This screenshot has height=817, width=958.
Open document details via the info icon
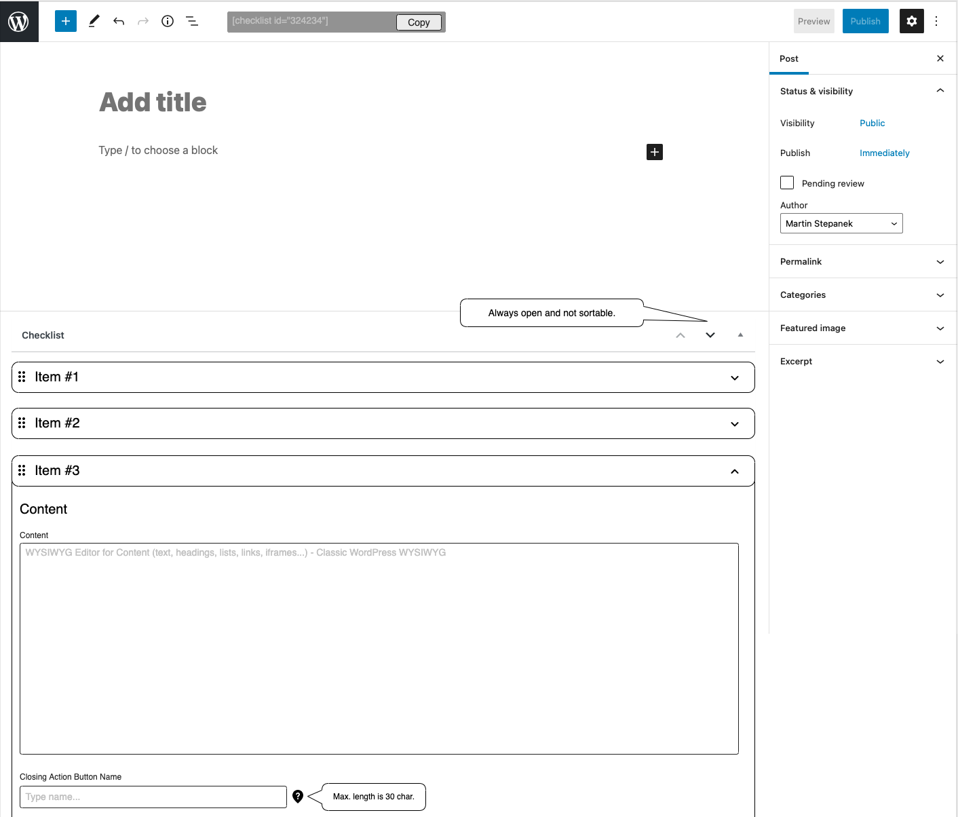pyautogui.click(x=167, y=21)
